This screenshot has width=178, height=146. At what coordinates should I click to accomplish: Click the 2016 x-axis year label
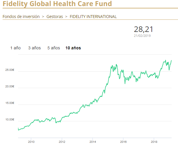(123, 142)
